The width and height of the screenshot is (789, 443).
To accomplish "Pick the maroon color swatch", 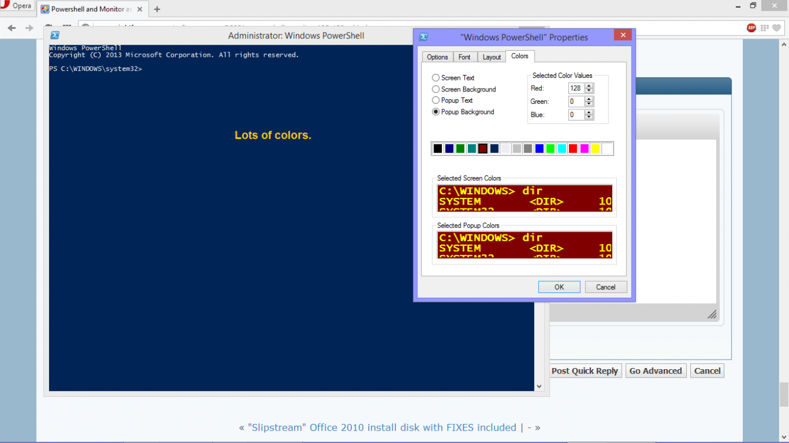I will click(483, 149).
